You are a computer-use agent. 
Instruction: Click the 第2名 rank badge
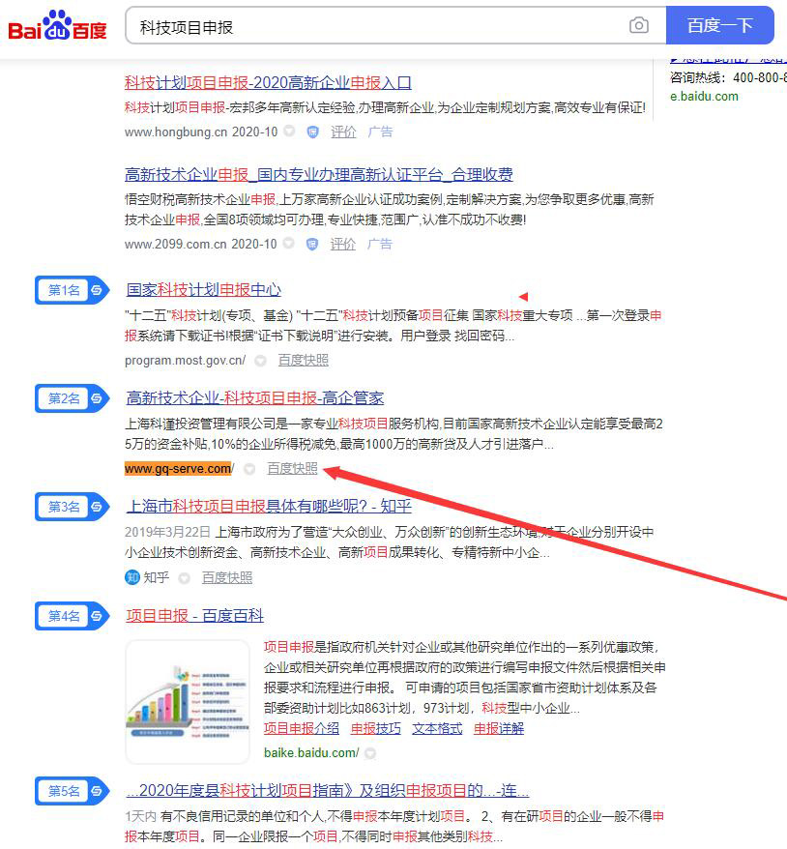(72, 398)
